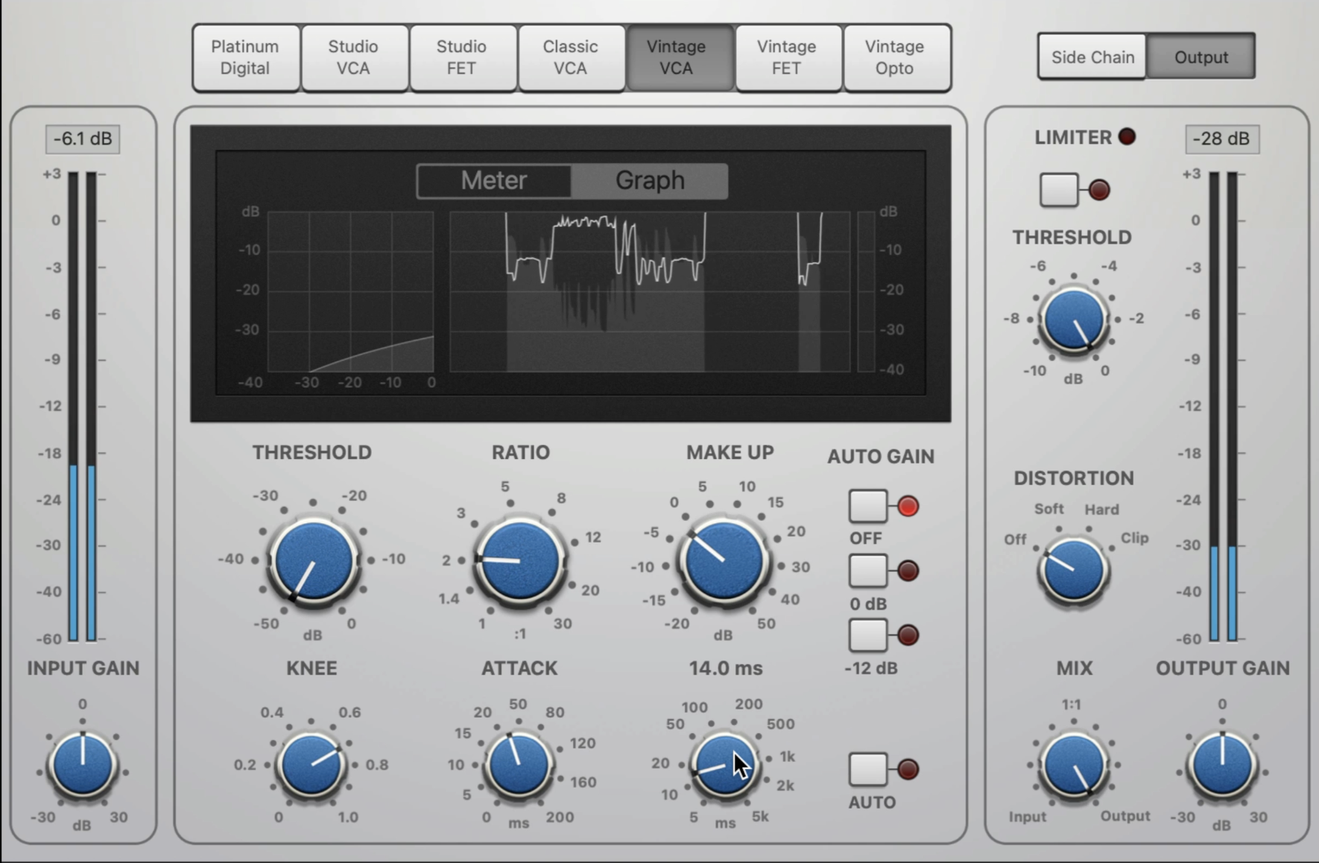Choose the Vintage Opto model
Viewport: 1319px width, 863px height.
pyautogui.click(x=896, y=57)
